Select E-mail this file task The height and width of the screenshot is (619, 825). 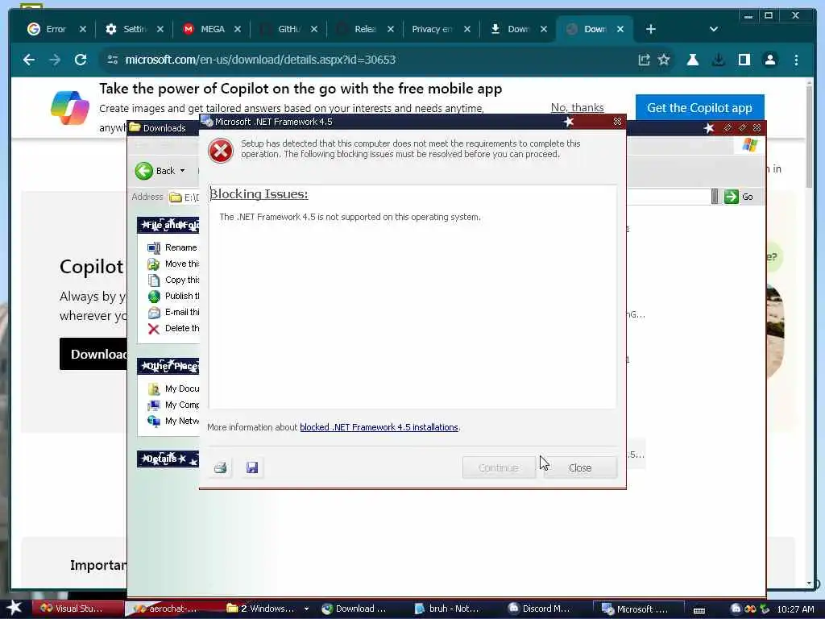pos(173,312)
